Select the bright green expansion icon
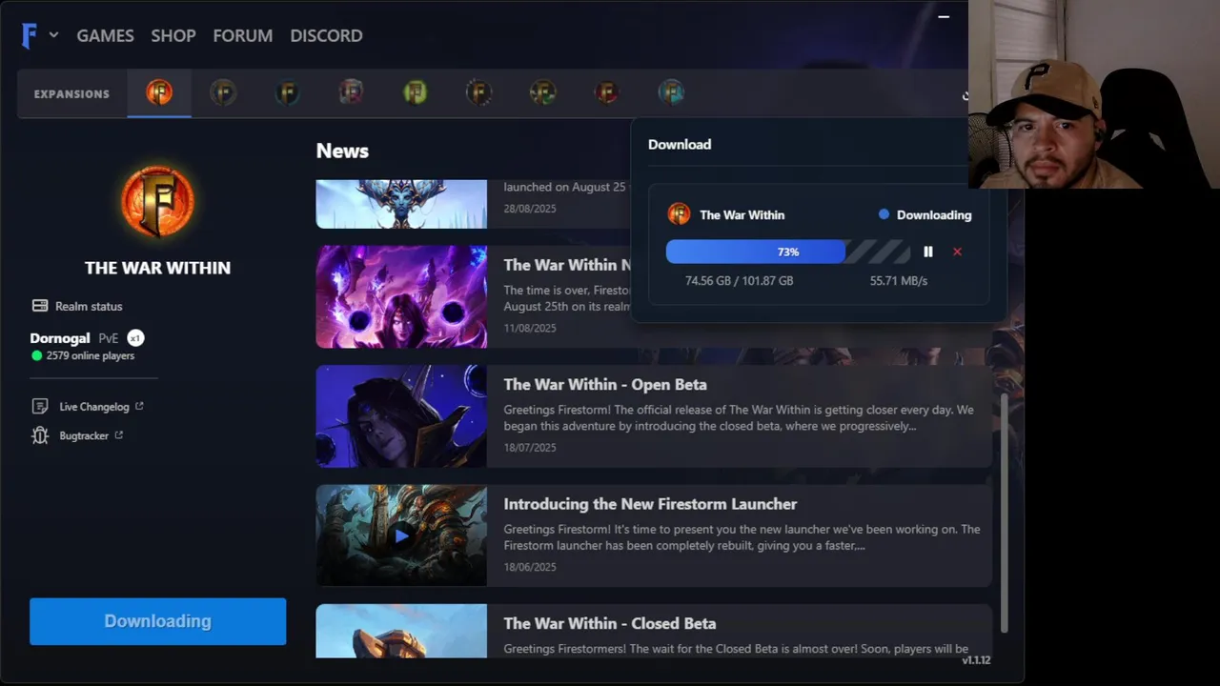The image size is (1220, 686). 415,92
